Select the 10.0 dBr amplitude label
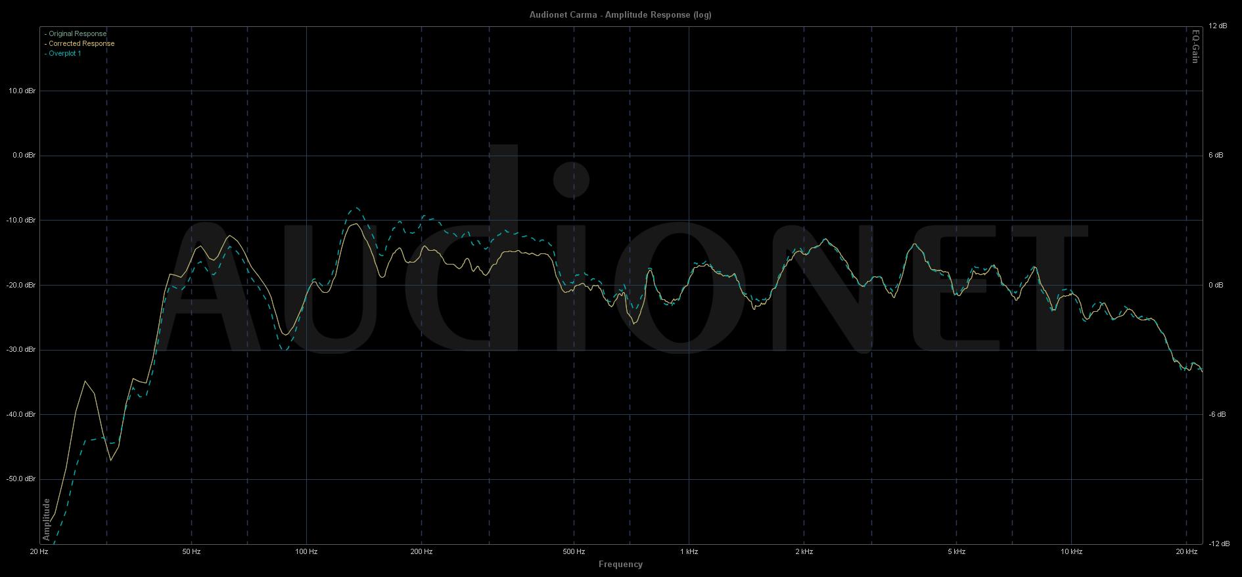Image resolution: width=1242 pixels, height=577 pixels. [22, 91]
